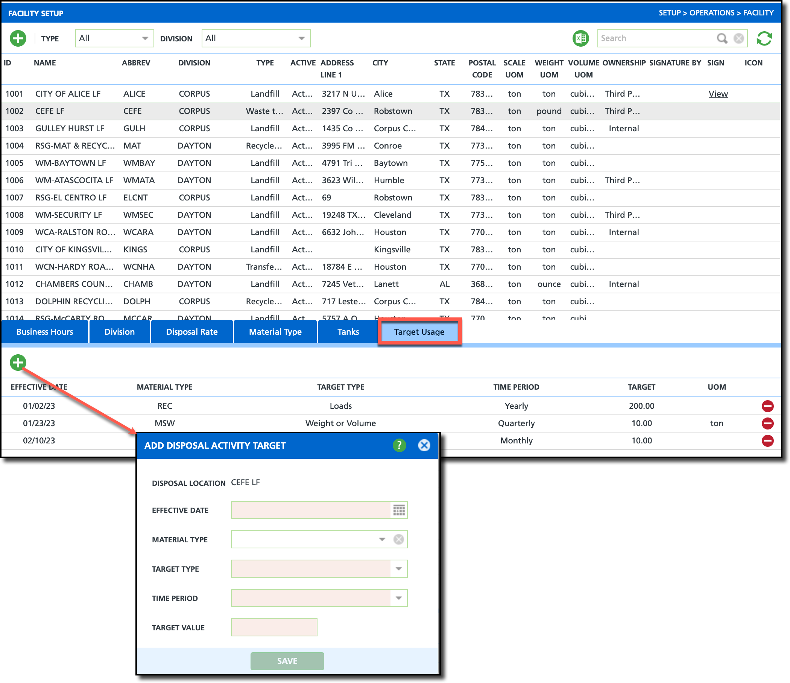Click the green refresh arrows icon
Viewport: 790px width, 683px height.
(764, 38)
